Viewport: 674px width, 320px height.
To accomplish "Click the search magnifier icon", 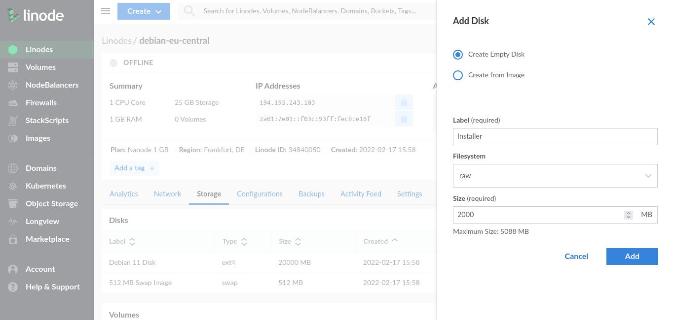I will 189,11.
